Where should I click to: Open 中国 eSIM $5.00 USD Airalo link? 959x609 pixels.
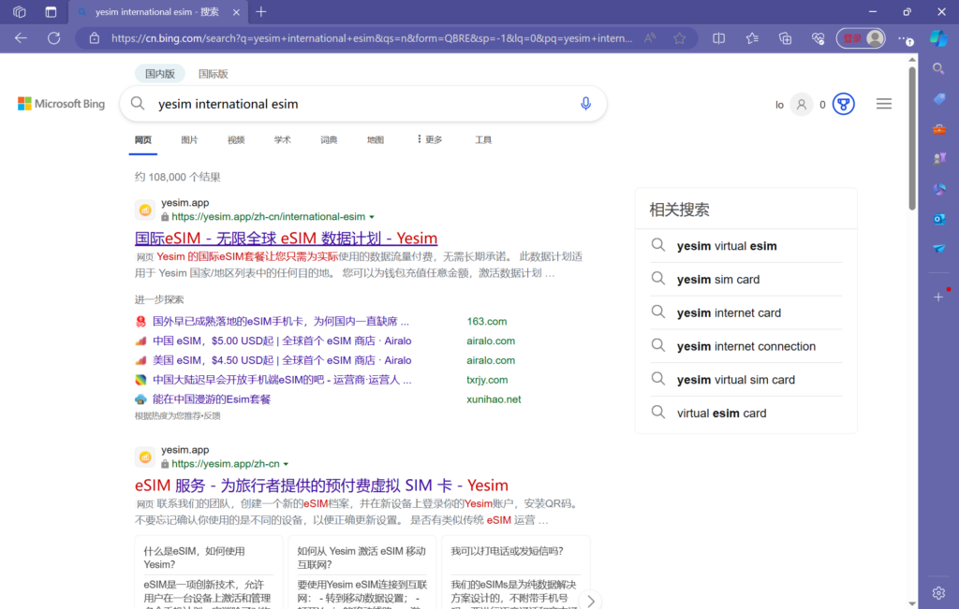tap(282, 341)
